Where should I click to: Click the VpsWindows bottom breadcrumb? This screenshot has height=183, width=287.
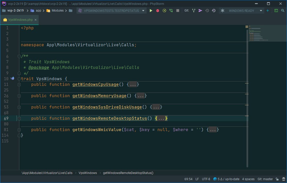88,173
